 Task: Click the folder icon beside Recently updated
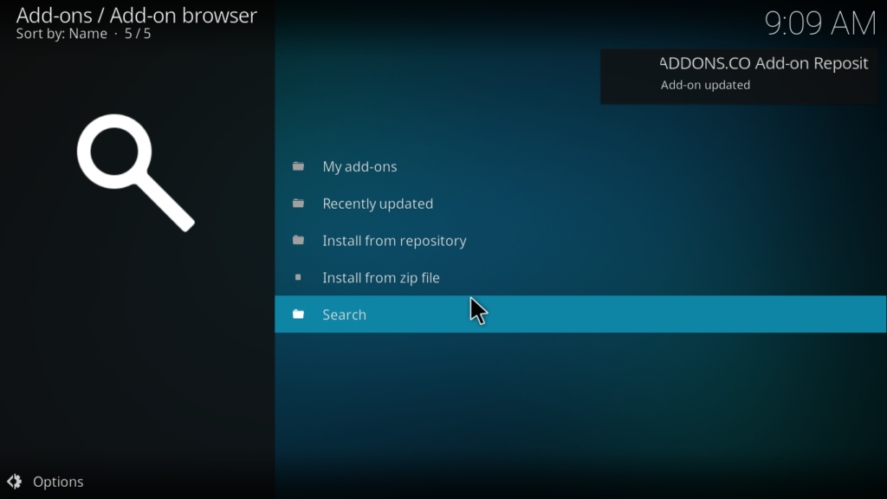coord(298,203)
